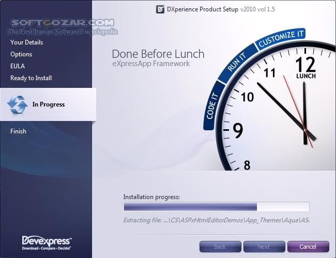Open the EULA step
336x258 pixels.
click(x=18, y=66)
